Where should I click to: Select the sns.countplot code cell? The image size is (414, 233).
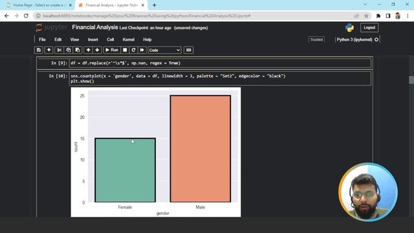[220, 78]
